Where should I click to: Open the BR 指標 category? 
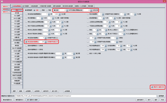(x=17, y=56)
